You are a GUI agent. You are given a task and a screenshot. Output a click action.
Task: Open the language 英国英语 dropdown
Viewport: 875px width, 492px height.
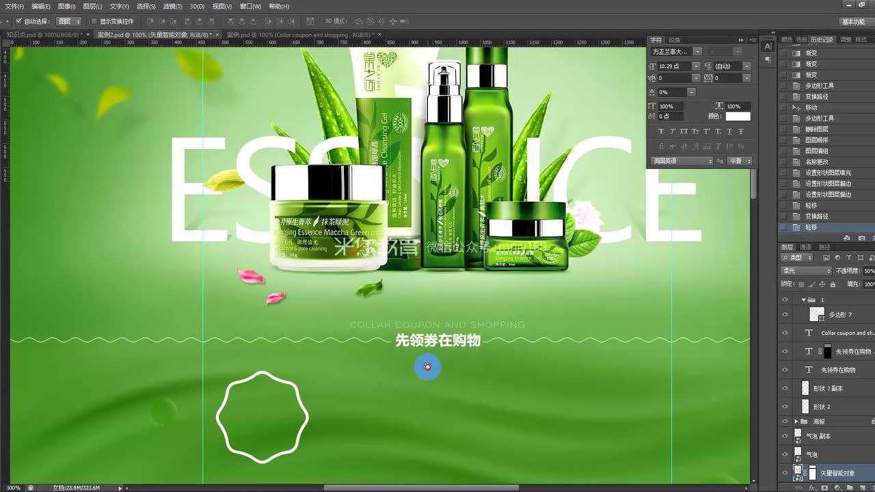pyautogui.click(x=682, y=161)
